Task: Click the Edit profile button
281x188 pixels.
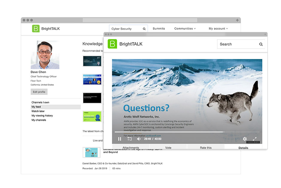Action: (x=39, y=92)
